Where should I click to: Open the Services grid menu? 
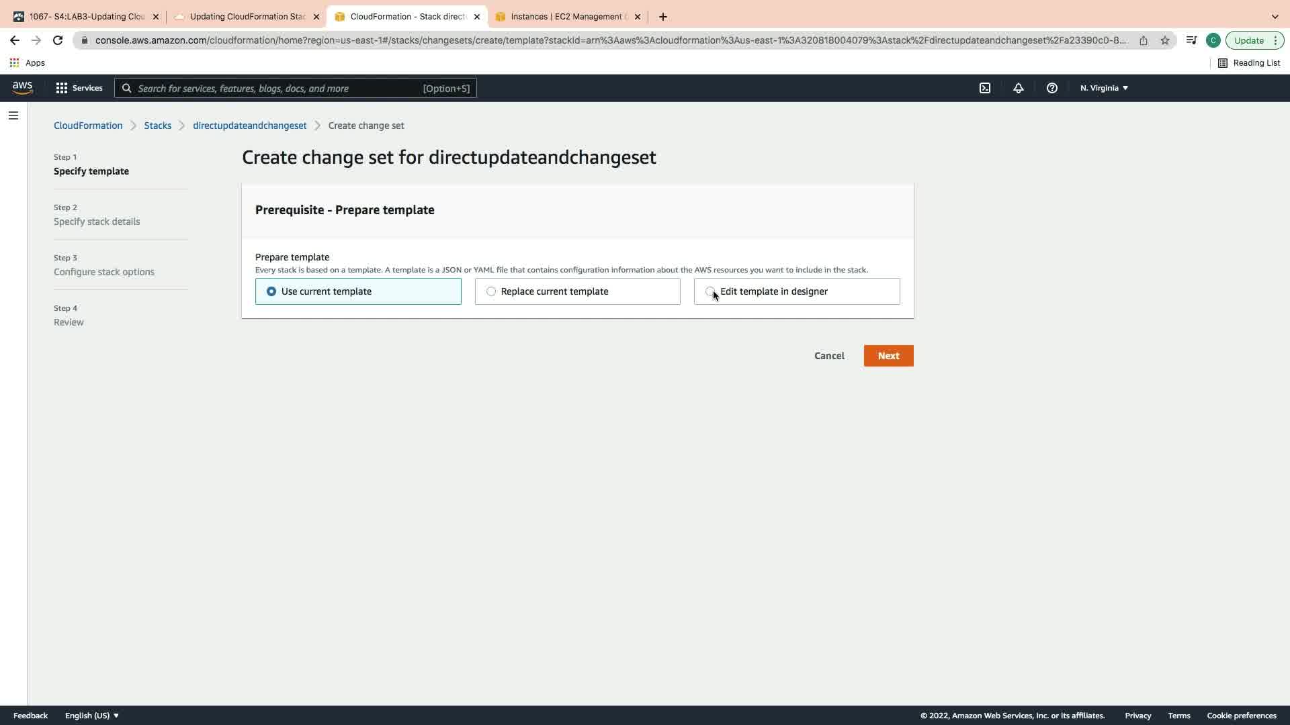tap(79, 88)
